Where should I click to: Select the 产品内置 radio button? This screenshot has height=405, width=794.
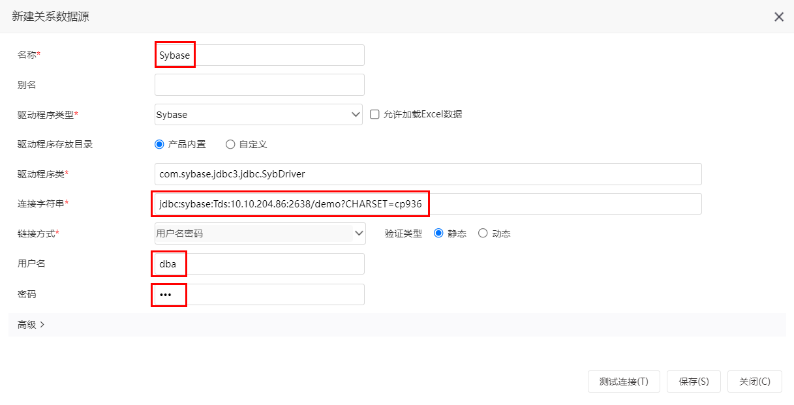pyautogui.click(x=159, y=144)
